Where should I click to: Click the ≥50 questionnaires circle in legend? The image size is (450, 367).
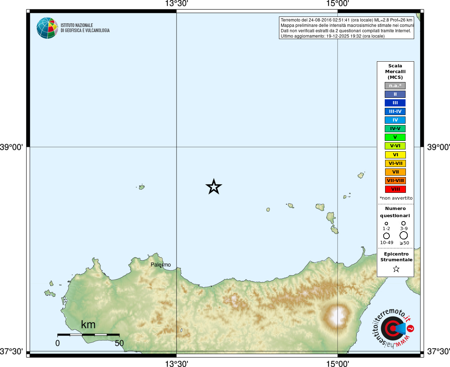click(x=404, y=235)
